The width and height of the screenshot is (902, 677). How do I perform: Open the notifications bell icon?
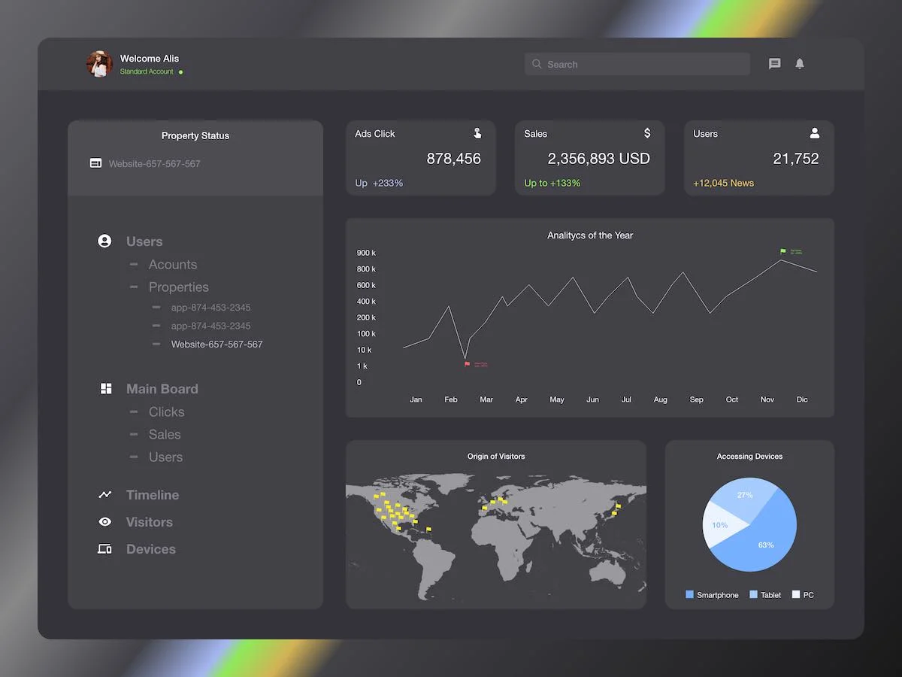[800, 64]
